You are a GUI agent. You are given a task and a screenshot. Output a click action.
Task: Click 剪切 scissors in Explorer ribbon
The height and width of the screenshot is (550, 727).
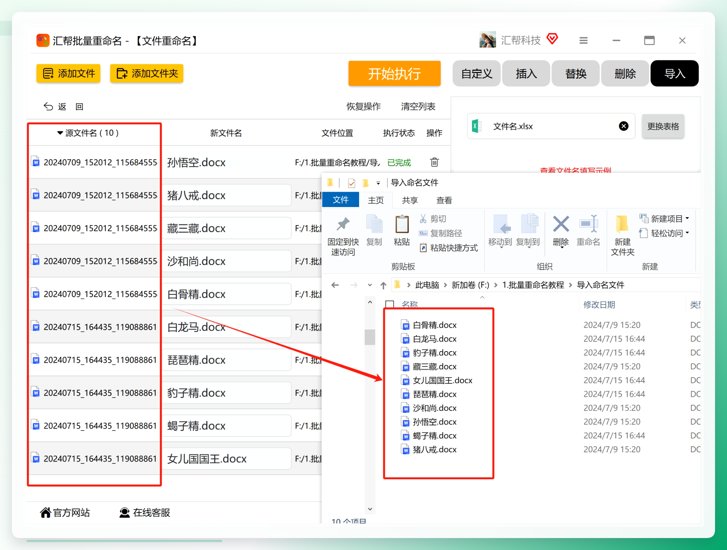(433, 219)
